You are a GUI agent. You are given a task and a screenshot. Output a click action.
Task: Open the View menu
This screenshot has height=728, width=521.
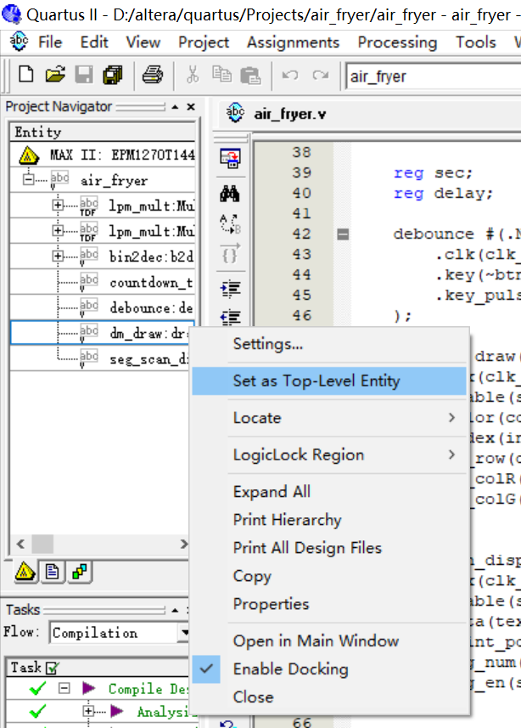tap(143, 42)
